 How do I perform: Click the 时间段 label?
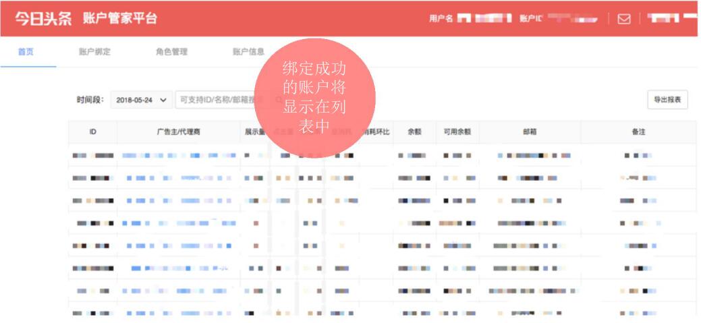90,100
